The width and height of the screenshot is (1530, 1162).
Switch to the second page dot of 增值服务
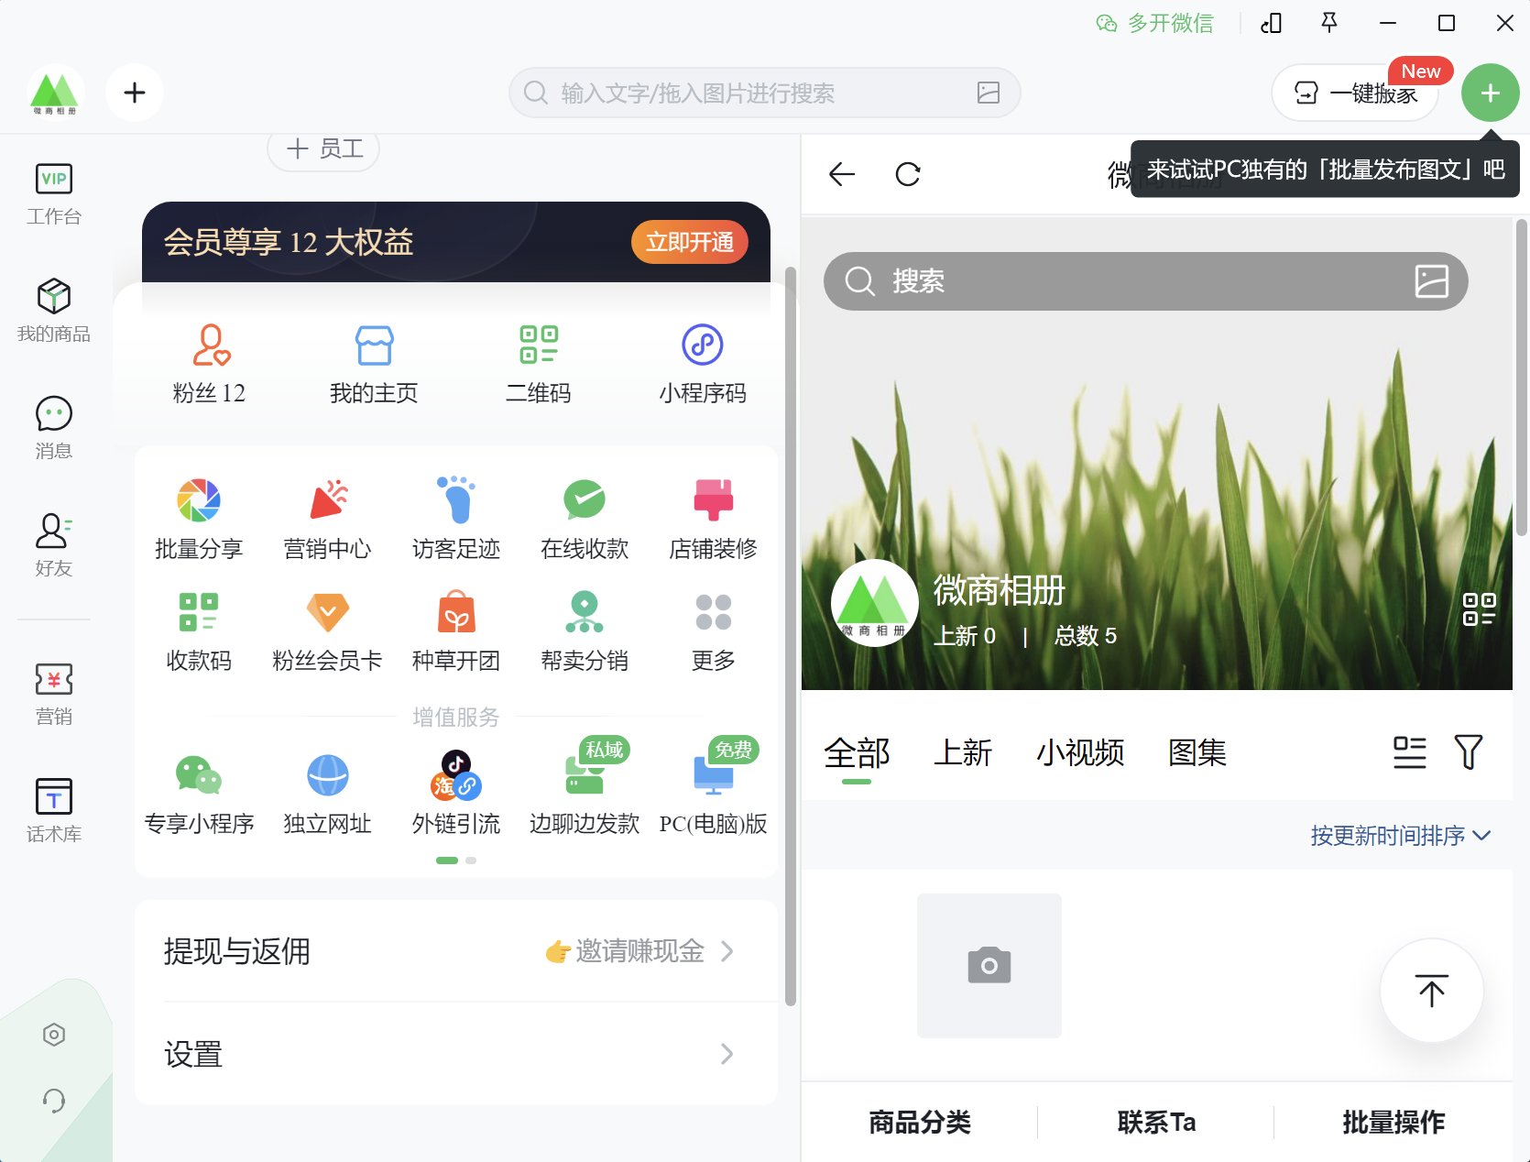(x=471, y=861)
